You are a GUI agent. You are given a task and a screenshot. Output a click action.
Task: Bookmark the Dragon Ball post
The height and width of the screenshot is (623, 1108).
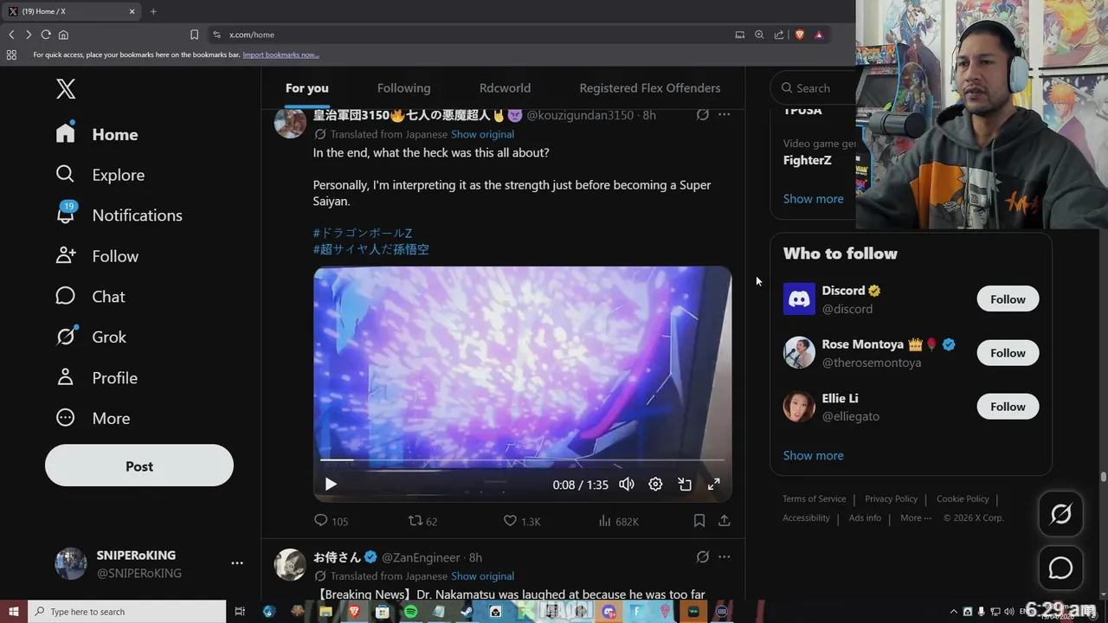click(699, 521)
